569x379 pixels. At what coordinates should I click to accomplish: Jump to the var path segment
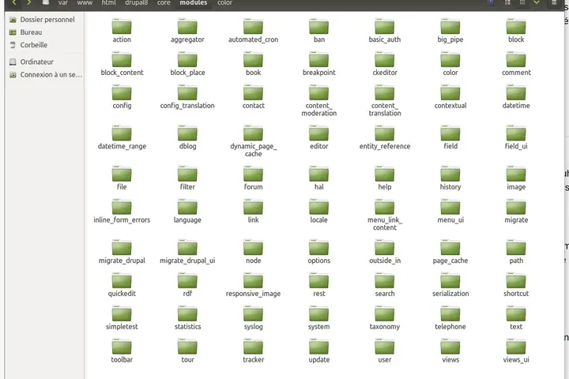pos(63,3)
